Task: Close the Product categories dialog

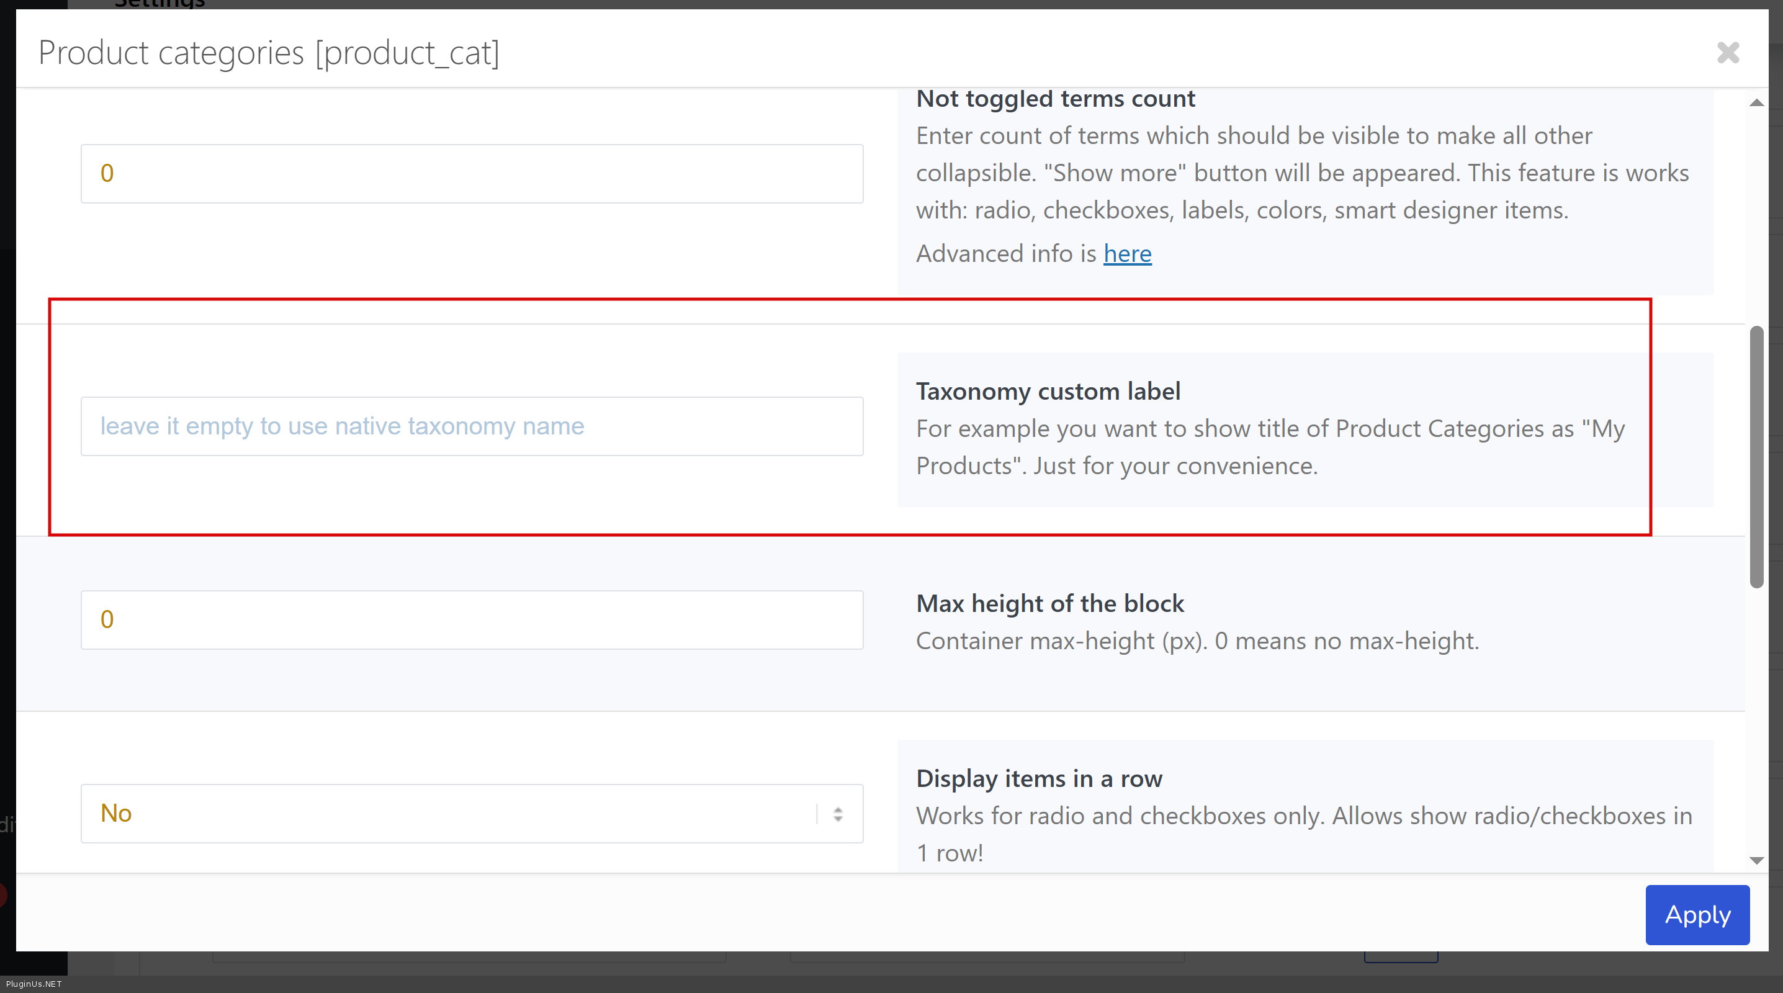Action: (x=1728, y=53)
